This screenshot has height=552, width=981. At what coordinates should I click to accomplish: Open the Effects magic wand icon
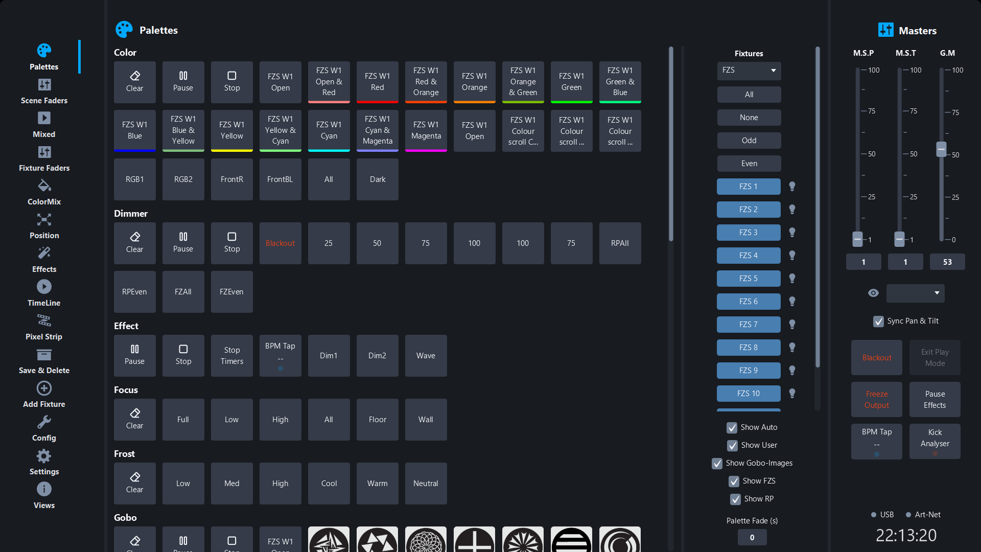click(44, 253)
